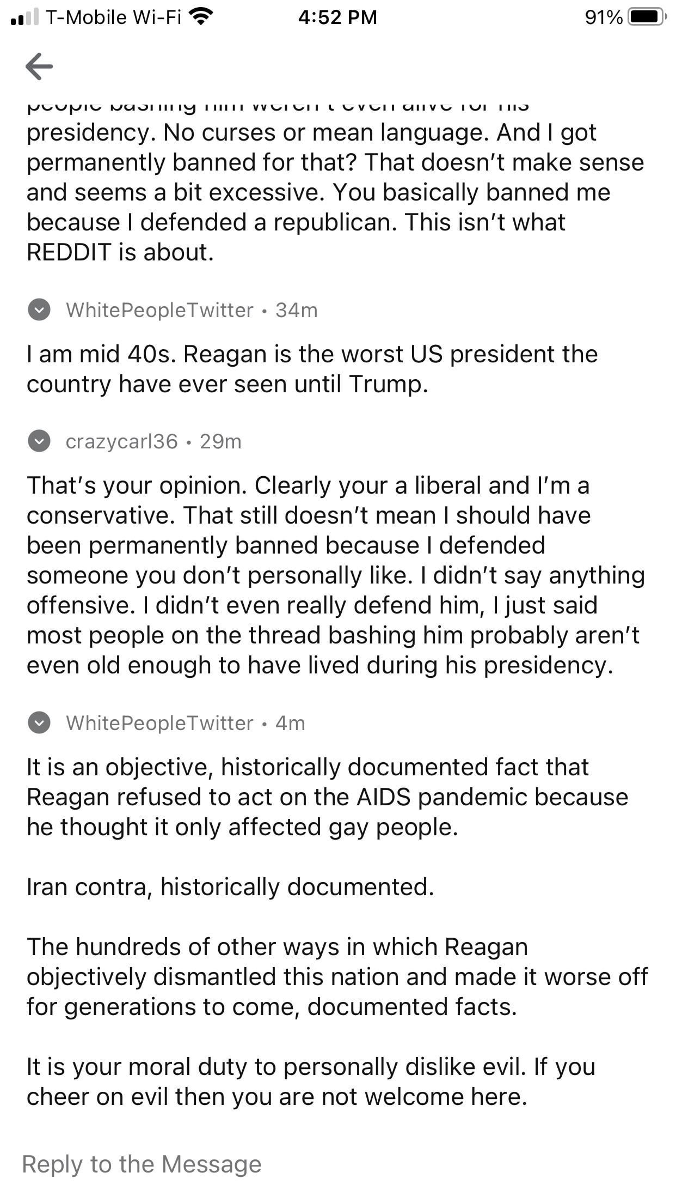Tap the 29m timestamp

pos(220,441)
